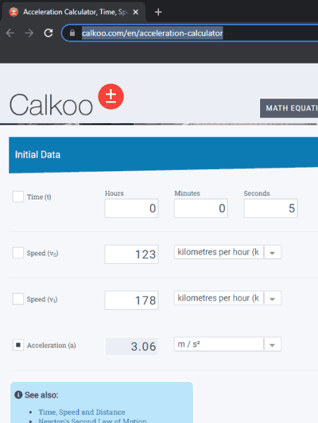Click the info icon beside See also
The image size is (318, 423).
coord(18,395)
